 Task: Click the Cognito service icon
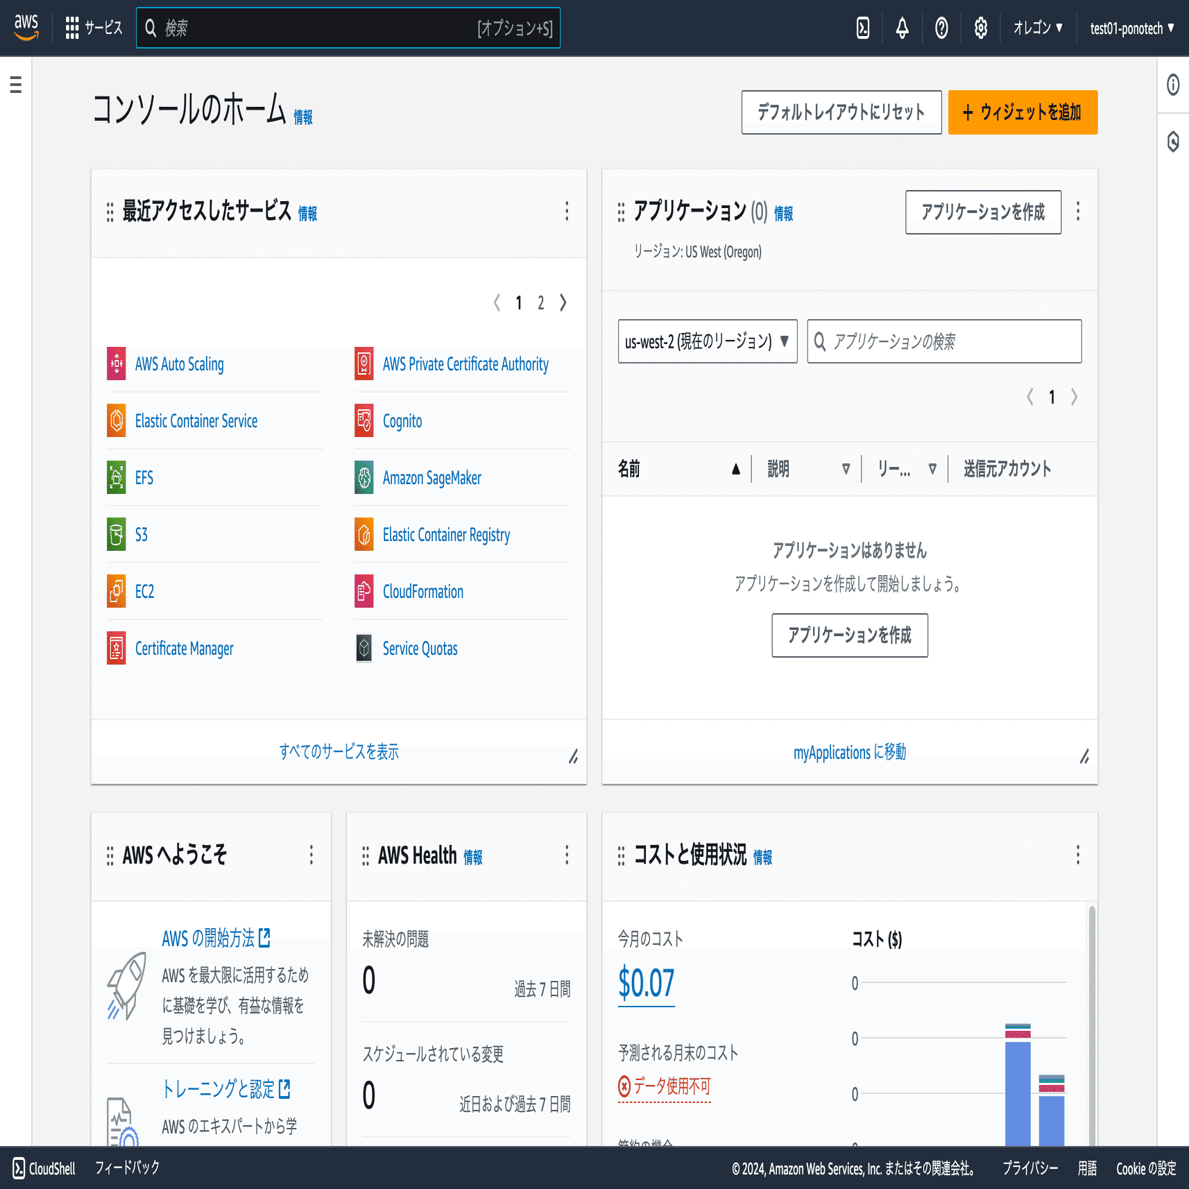tap(364, 420)
